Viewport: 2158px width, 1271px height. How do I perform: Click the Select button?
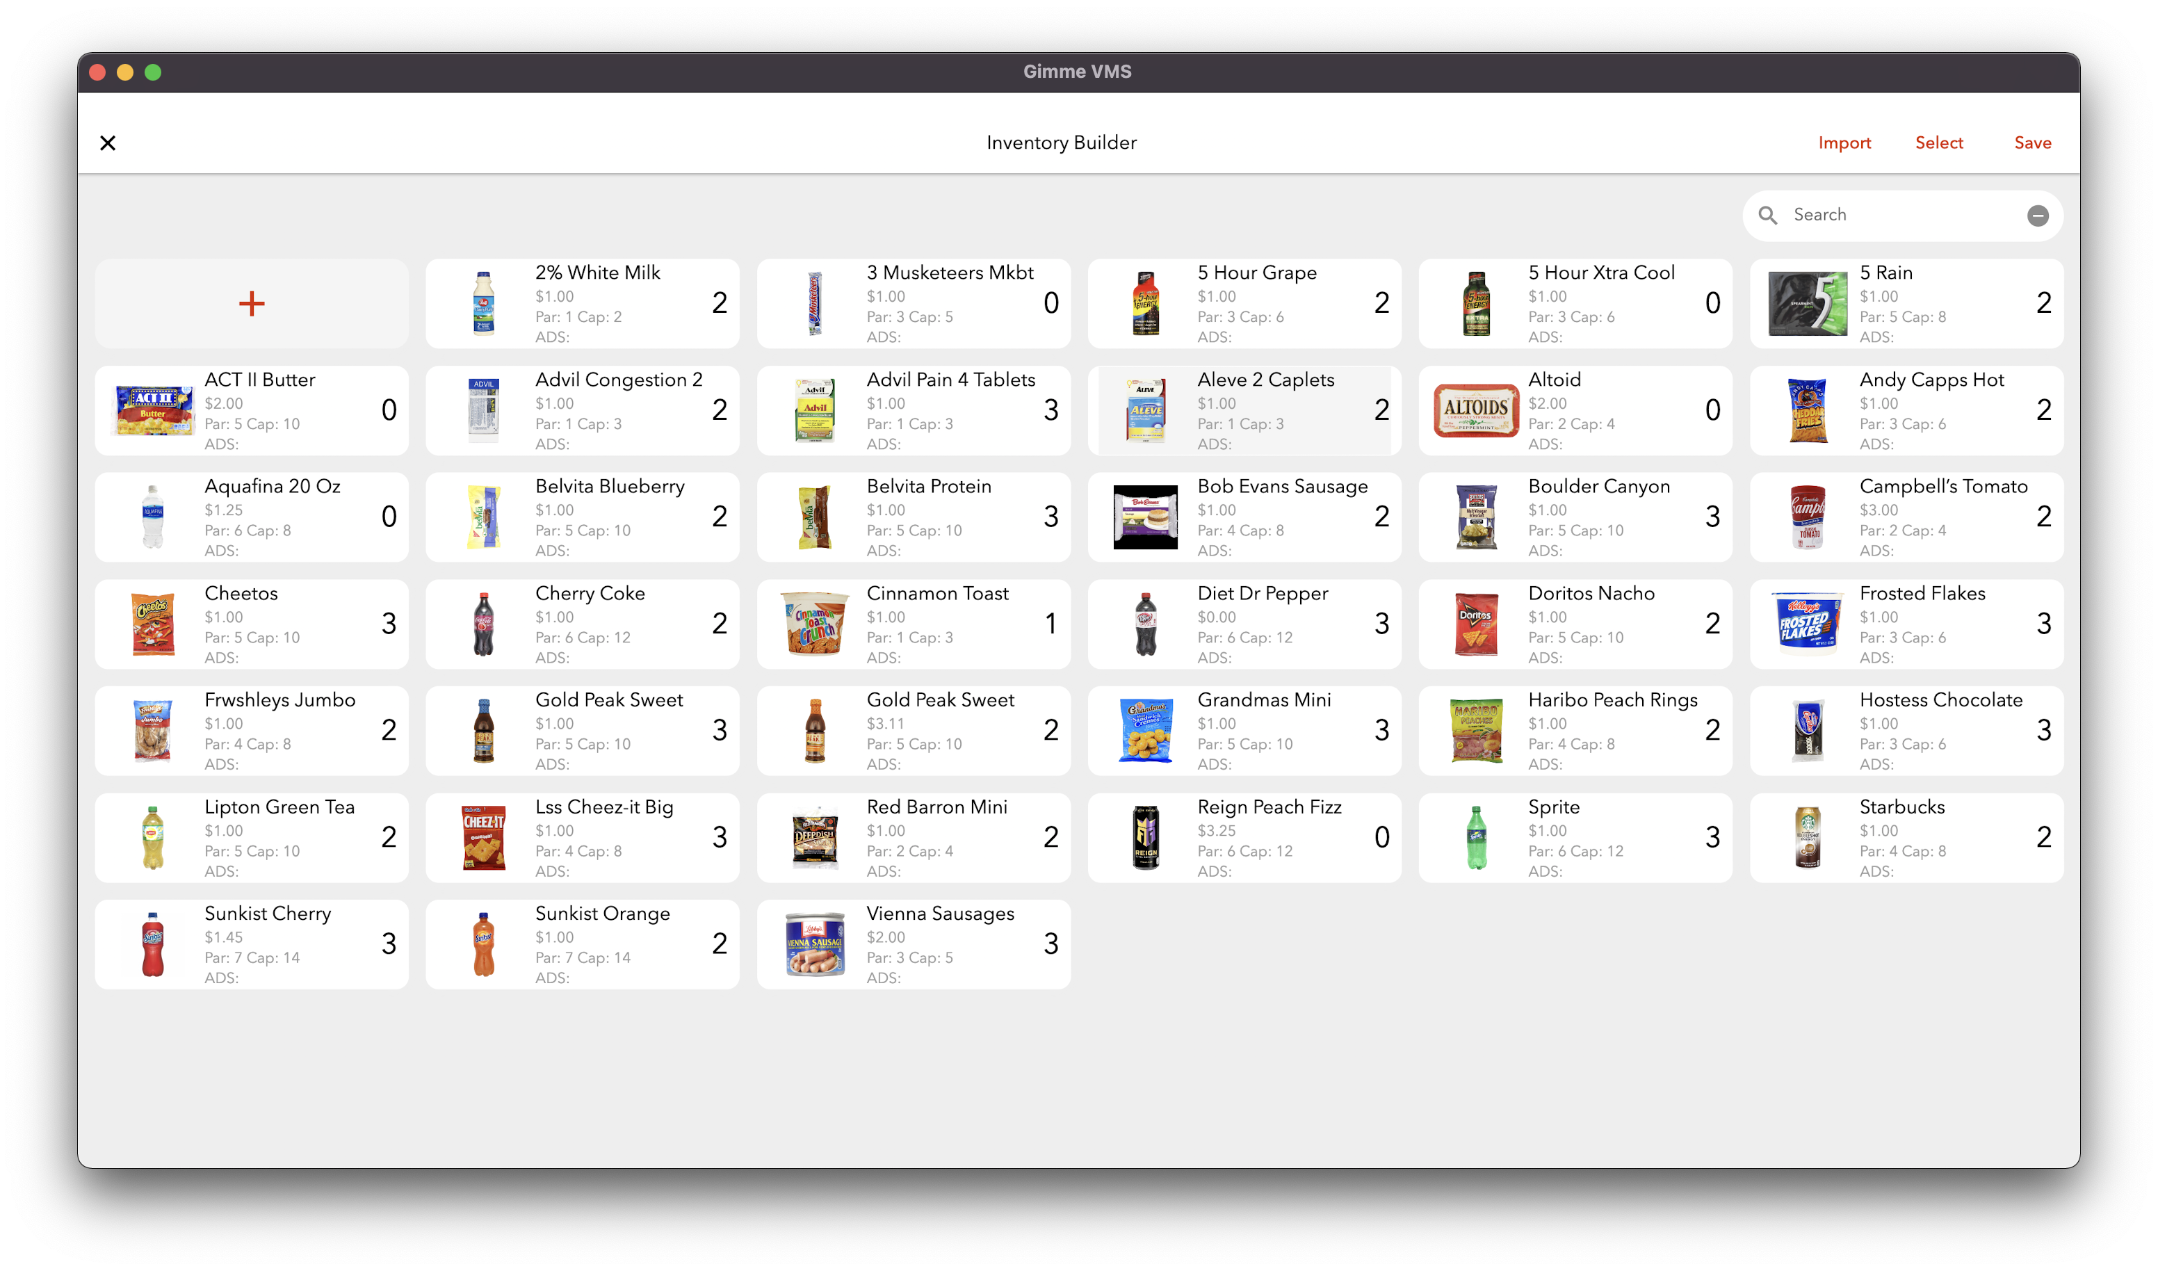[1939, 143]
